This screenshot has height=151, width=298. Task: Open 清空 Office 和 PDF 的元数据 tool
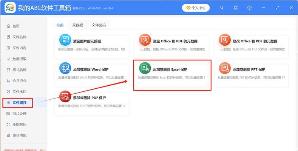(175, 41)
